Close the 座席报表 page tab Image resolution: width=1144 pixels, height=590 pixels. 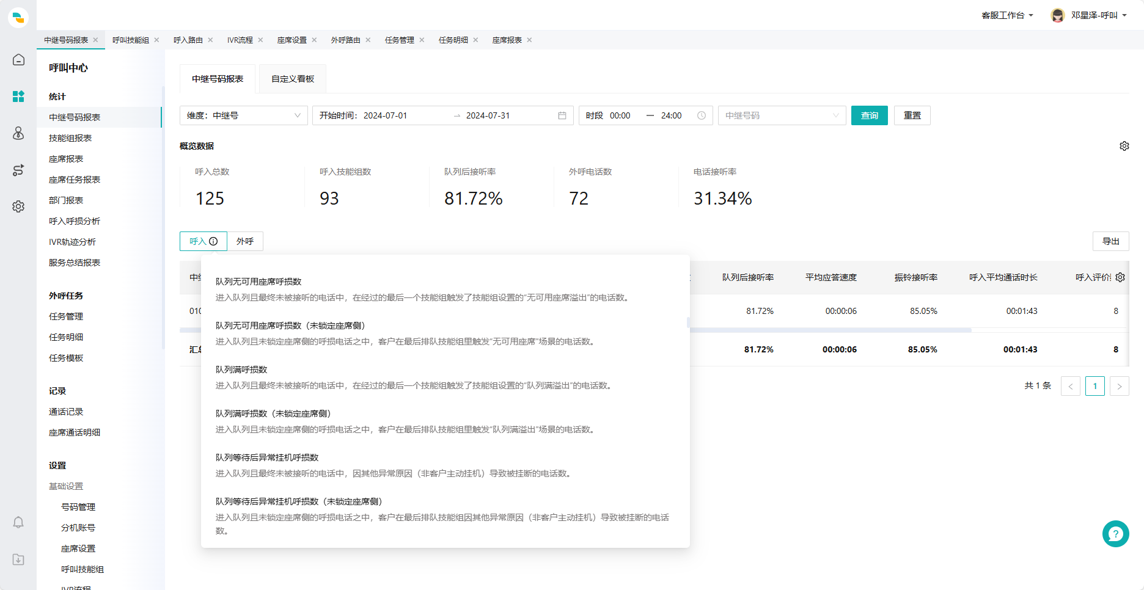point(529,40)
